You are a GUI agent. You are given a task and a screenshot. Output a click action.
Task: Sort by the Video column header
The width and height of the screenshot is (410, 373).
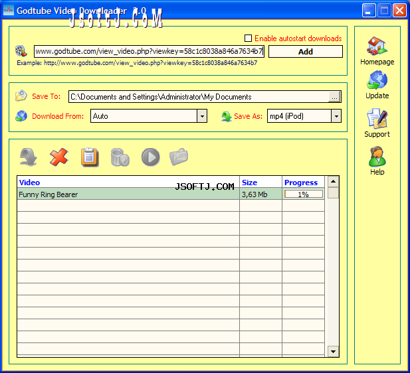point(128,182)
